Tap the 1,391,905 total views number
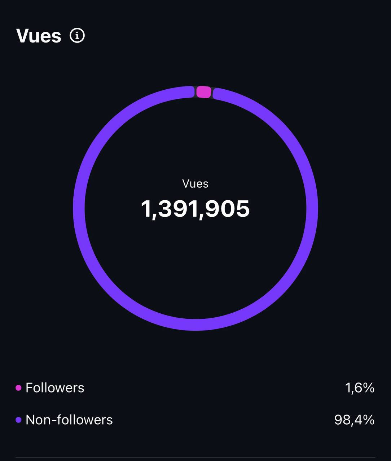This screenshot has width=391, height=461. [195, 209]
